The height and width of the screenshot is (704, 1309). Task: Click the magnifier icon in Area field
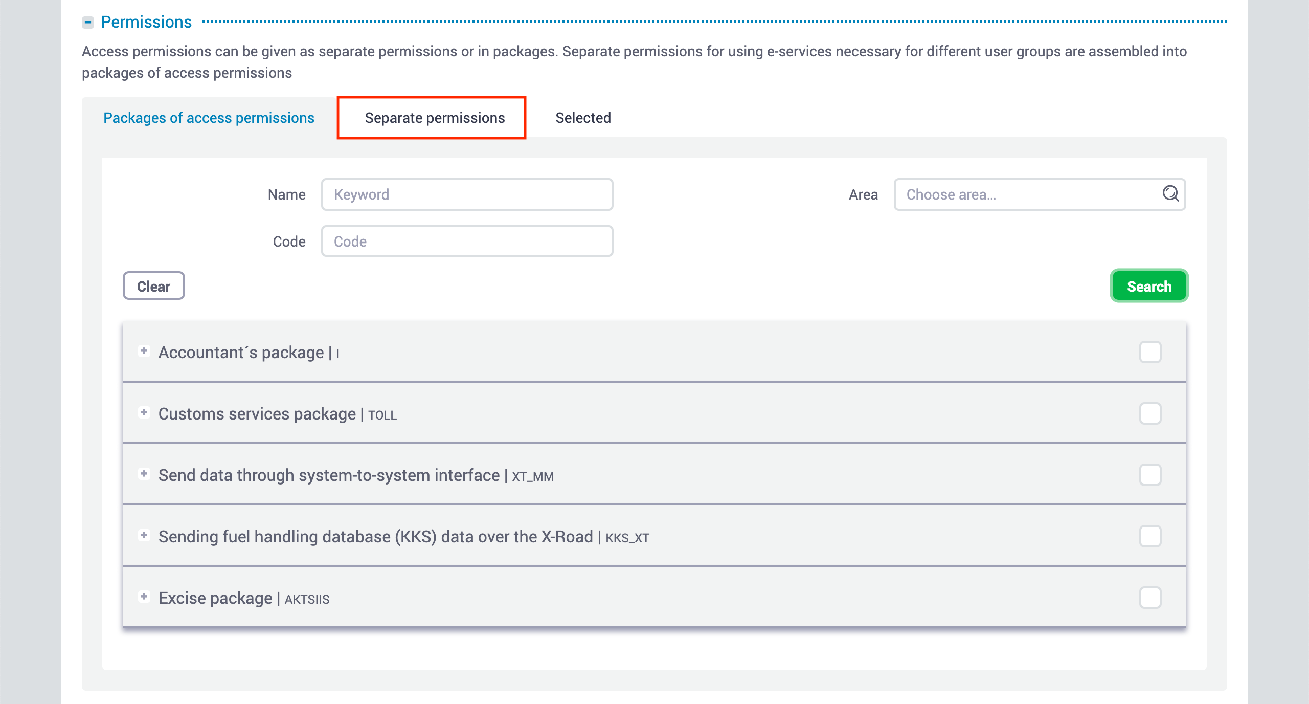click(1170, 193)
